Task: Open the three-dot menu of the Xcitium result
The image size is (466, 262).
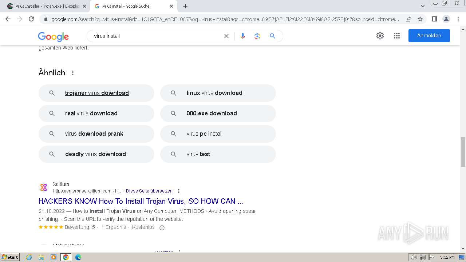Action: point(179,191)
